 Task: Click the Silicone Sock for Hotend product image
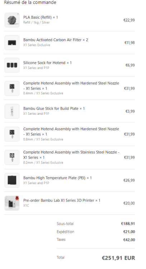point(12,65)
